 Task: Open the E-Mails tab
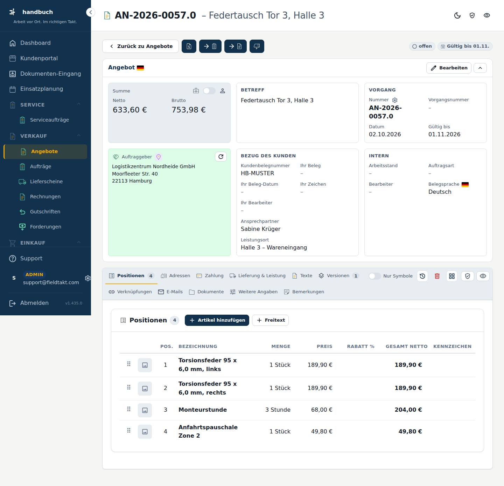(170, 292)
